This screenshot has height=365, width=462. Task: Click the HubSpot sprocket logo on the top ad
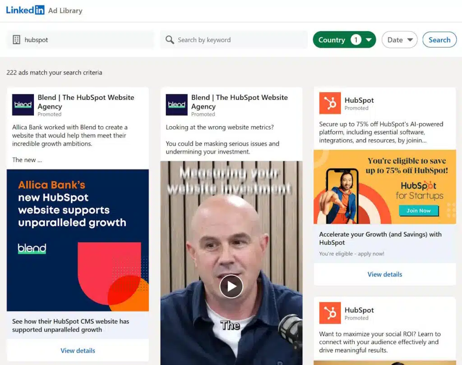click(330, 103)
